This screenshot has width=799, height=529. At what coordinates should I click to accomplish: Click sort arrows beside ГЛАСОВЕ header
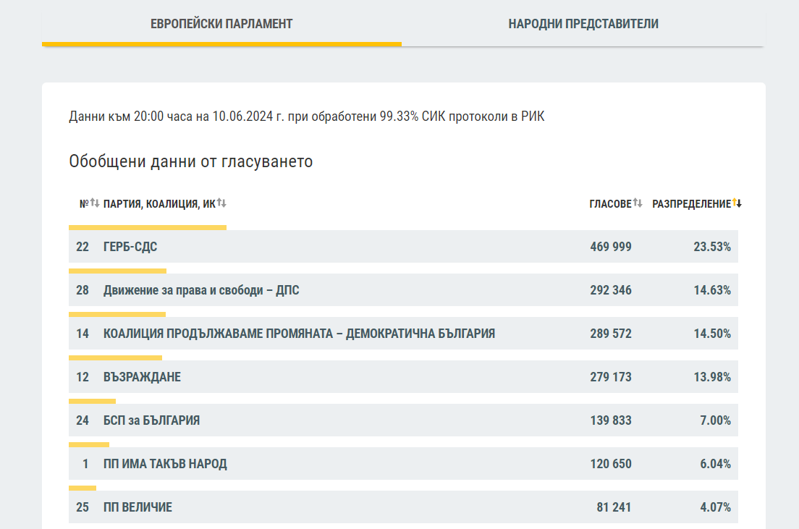coord(638,204)
